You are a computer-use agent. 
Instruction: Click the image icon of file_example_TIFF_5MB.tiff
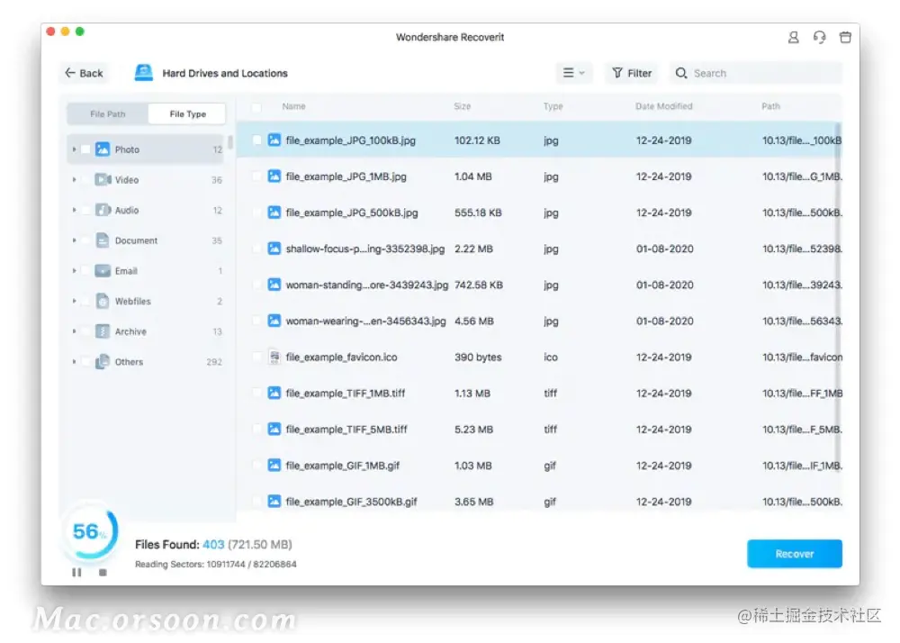[x=274, y=430]
